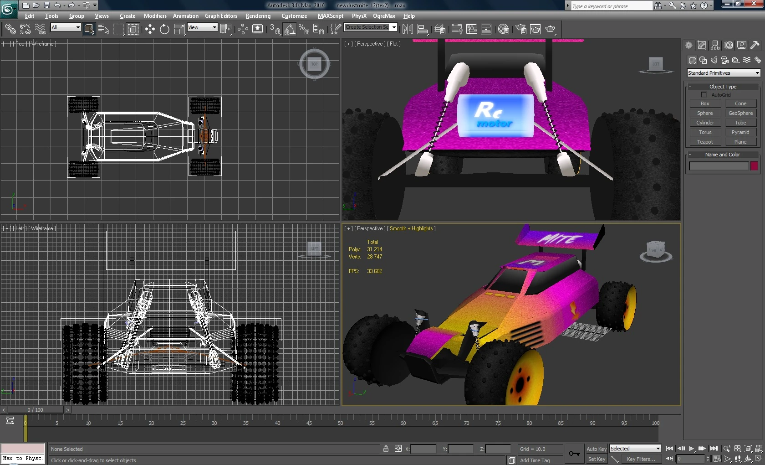Click Maximize Viewport Toggle icon
This screenshot has width=765, height=465.
[759, 459]
